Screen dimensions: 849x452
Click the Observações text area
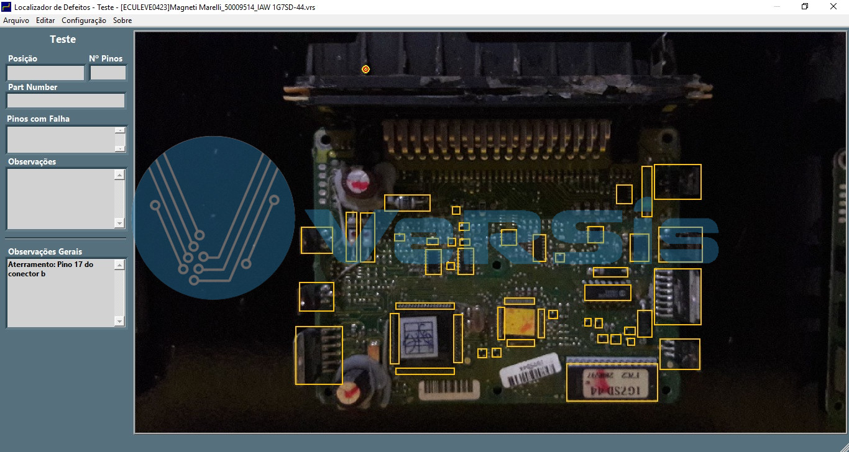click(60, 199)
